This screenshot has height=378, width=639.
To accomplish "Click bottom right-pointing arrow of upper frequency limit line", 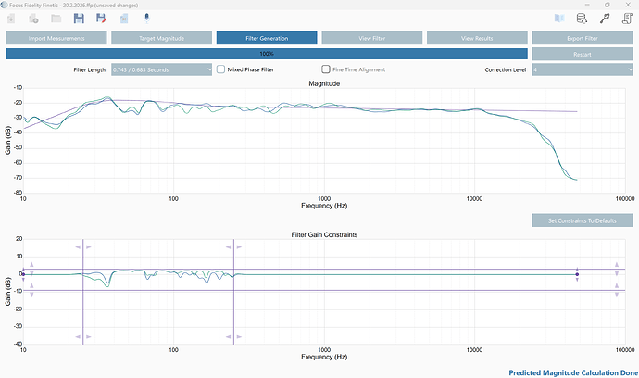I will 239,337.
